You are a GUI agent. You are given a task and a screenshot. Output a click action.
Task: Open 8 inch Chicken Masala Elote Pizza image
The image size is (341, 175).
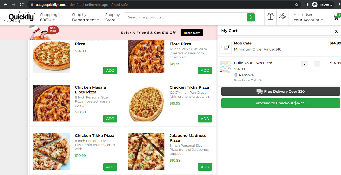52,103
